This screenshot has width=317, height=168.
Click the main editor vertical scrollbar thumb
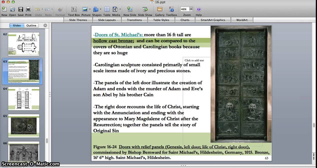click(314, 125)
